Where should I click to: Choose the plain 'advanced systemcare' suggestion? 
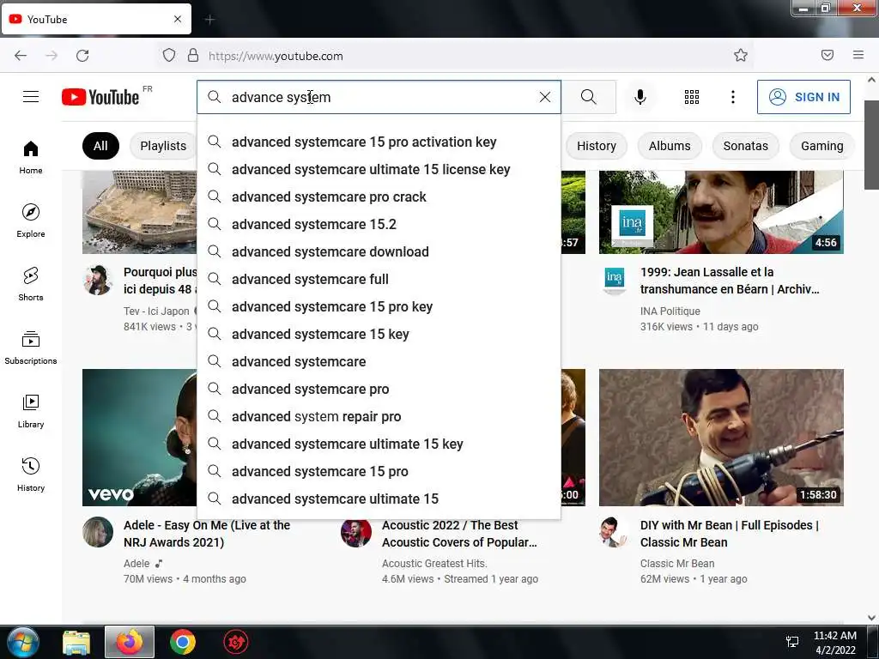click(379, 361)
